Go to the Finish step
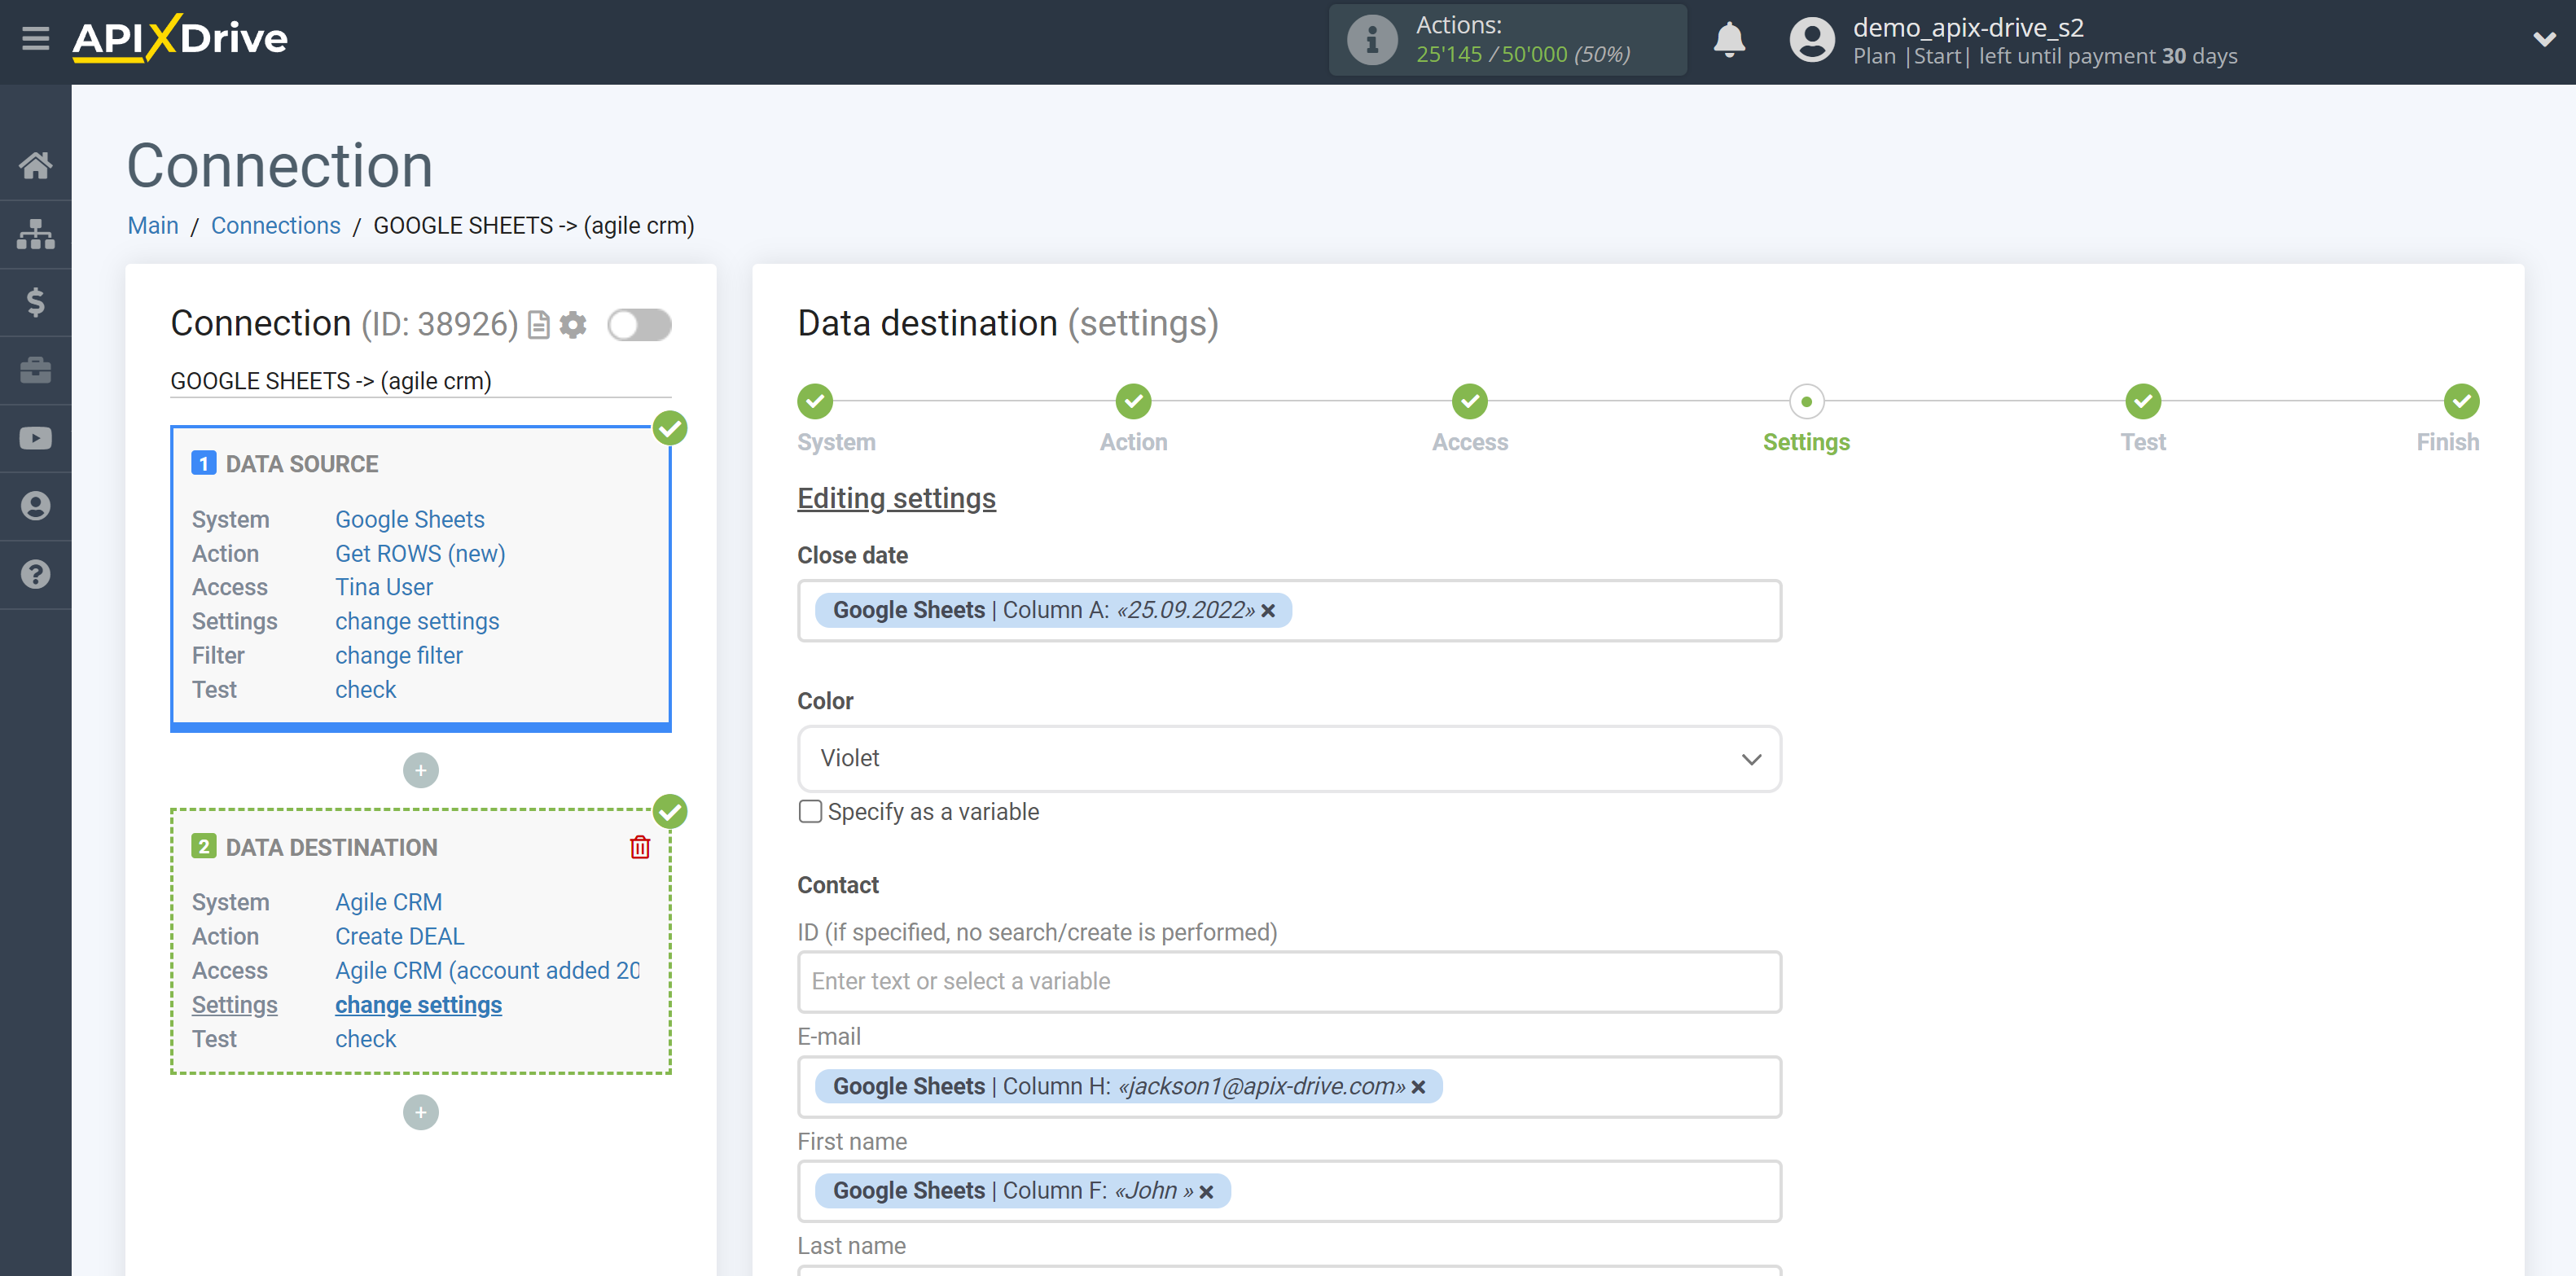 tap(2460, 402)
